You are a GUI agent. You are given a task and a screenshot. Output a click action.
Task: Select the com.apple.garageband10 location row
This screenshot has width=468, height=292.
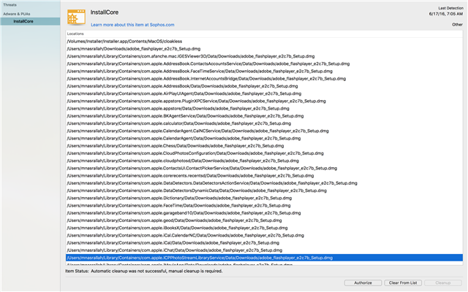[264, 212]
